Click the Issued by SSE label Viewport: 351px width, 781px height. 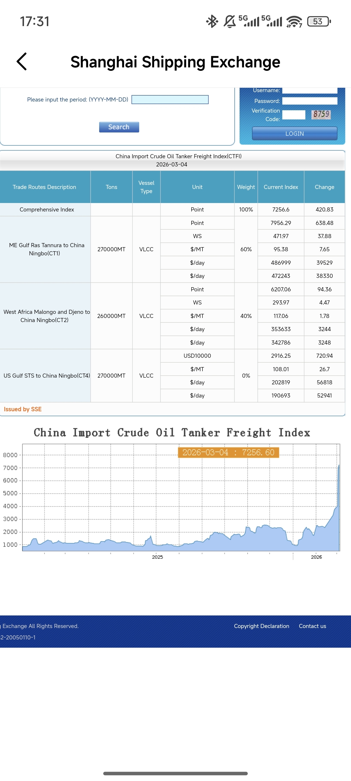[23, 409]
